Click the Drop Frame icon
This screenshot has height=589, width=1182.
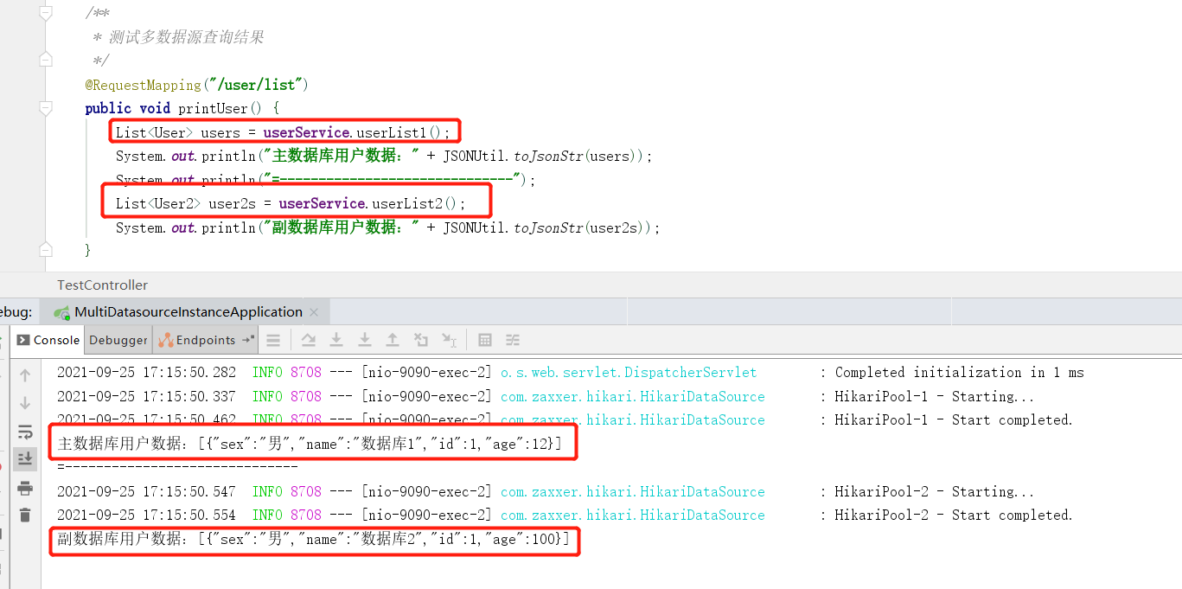click(421, 340)
